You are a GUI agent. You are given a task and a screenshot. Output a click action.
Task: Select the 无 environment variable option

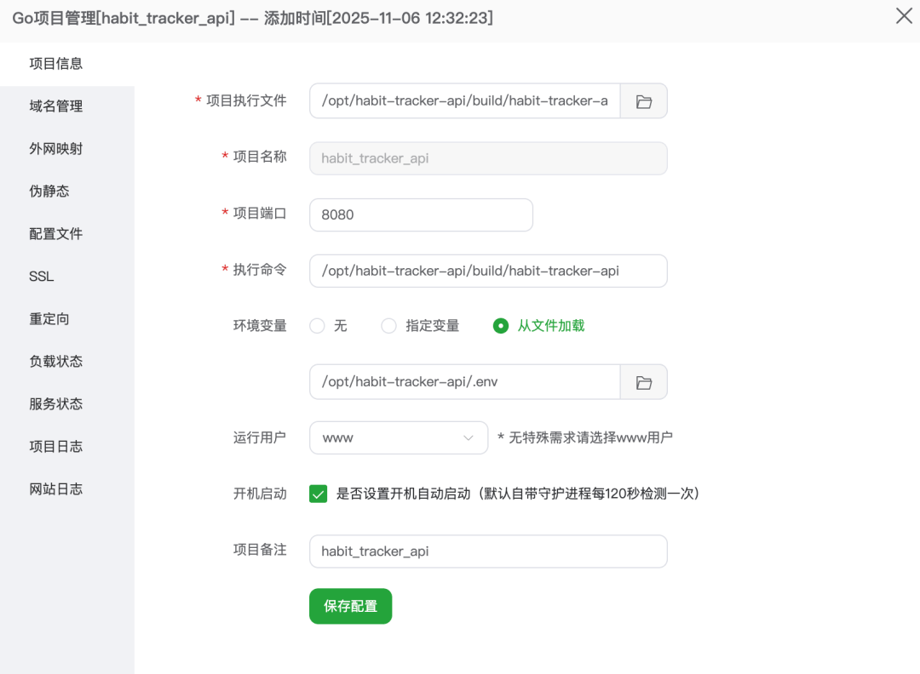pyautogui.click(x=318, y=326)
